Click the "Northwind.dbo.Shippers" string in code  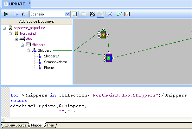[125, 95]
